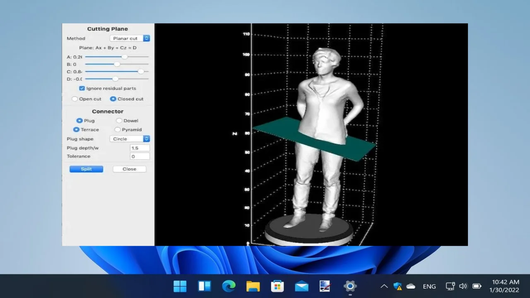Click the Windows Security tray icon

397,286
